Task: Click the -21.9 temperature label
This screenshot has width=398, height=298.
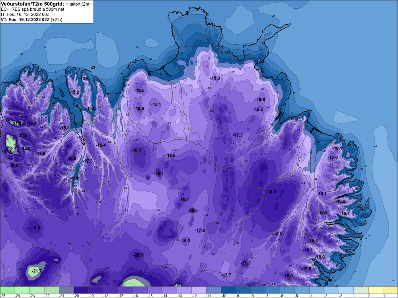Action: (x=17, y=124)
